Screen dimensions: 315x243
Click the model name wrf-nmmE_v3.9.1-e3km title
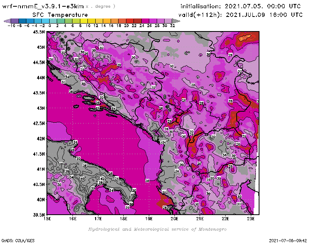[43, 6]
